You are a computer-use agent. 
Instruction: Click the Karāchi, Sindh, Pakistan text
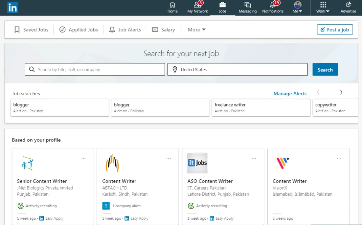[x=125, y=194]
